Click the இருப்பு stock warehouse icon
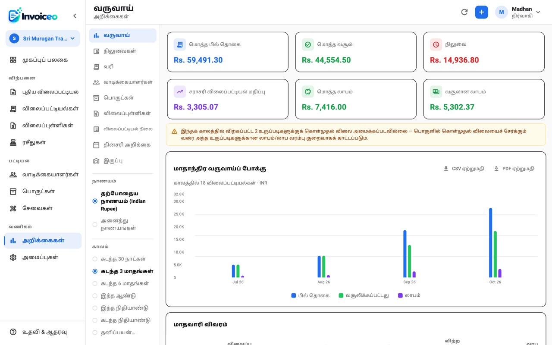The height and width of the screenshot is (345, 552). (x=96, y=161)
